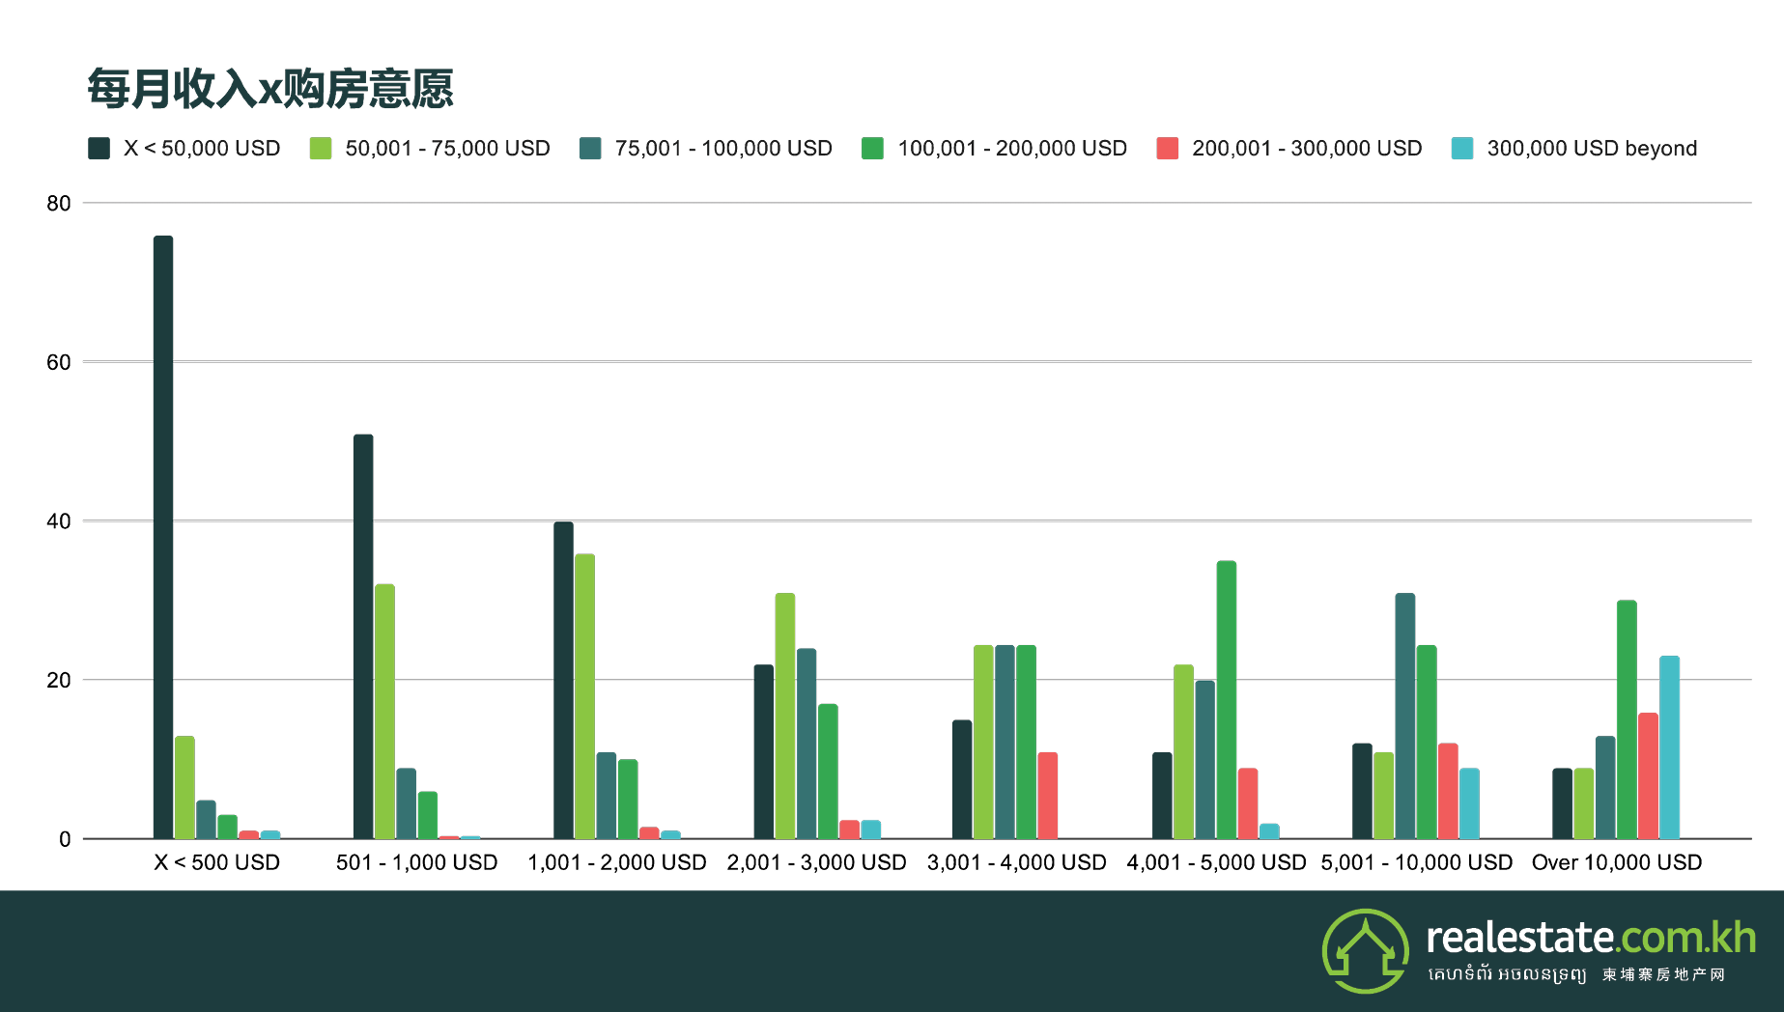Click the x-axis label 'Over 10,000 USD'
Screen dimensions: 1784x1012
pos(1617,862)
